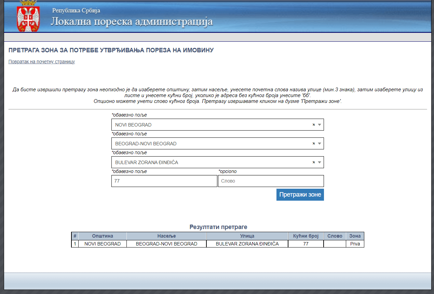
Task: Click row number 1 in results table
Action: coord(75,244)
